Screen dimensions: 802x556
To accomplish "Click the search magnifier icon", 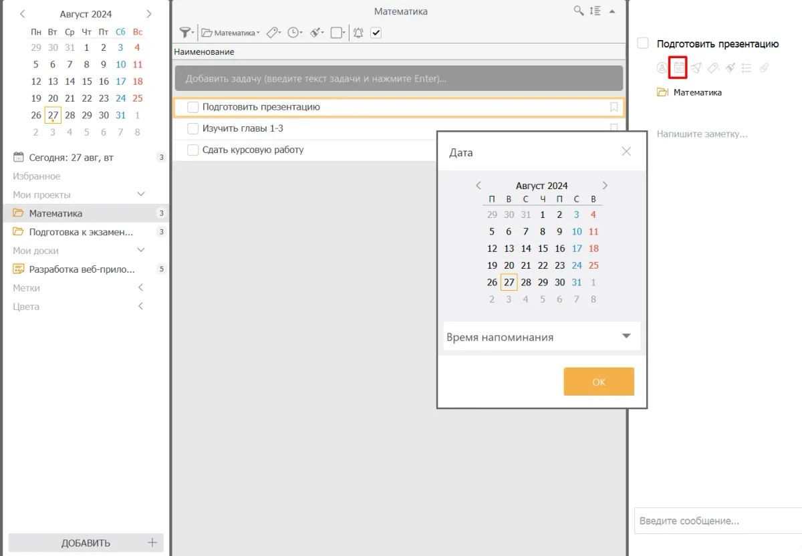I will pyautogui.click(x=579, y=11).
